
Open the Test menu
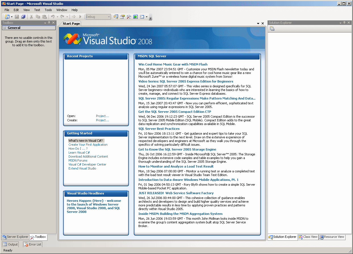coord(37,10)
